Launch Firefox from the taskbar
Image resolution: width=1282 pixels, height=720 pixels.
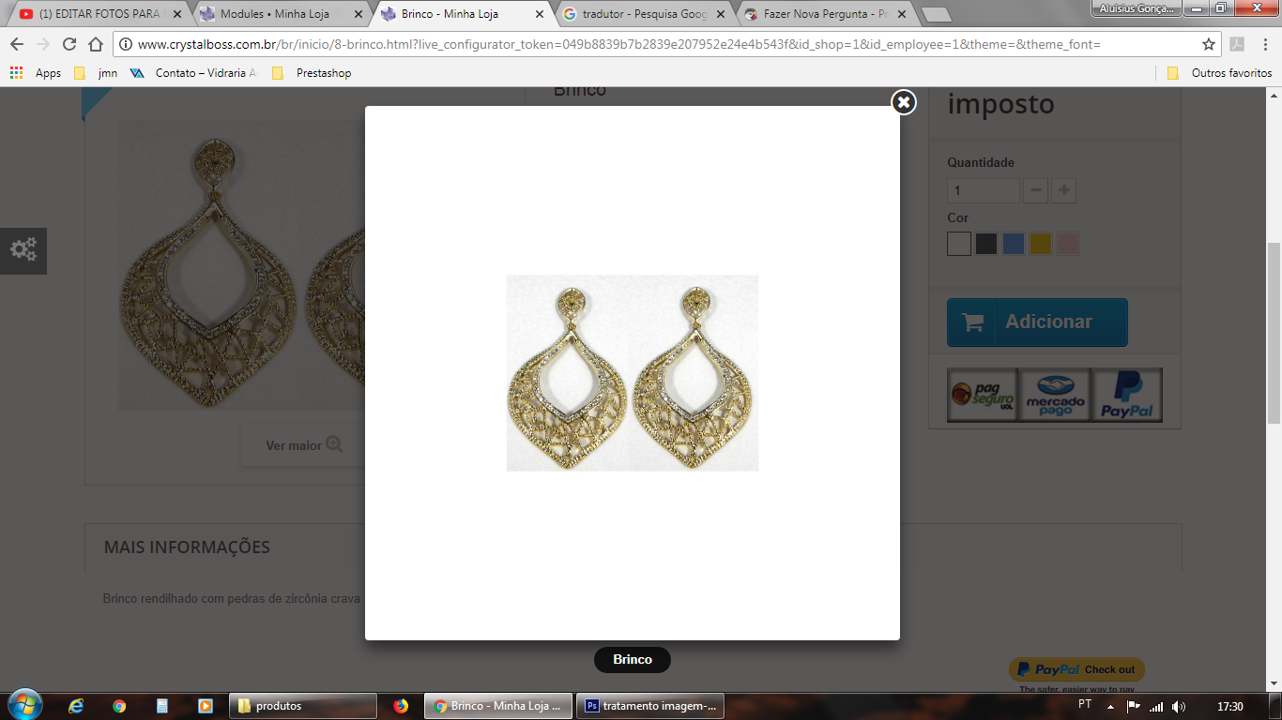(401, 706)
